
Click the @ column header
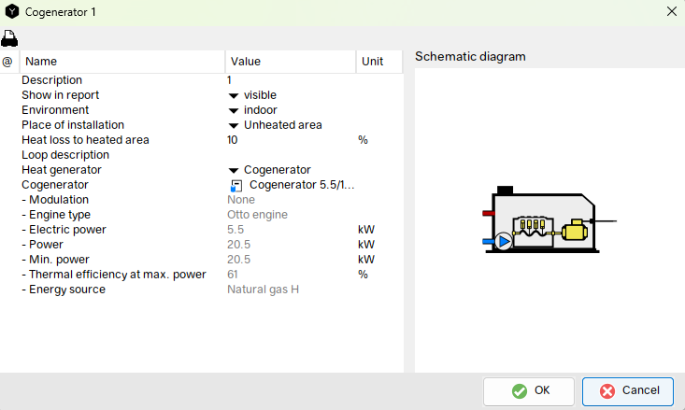pyautogui.click(x=7, y=62)
